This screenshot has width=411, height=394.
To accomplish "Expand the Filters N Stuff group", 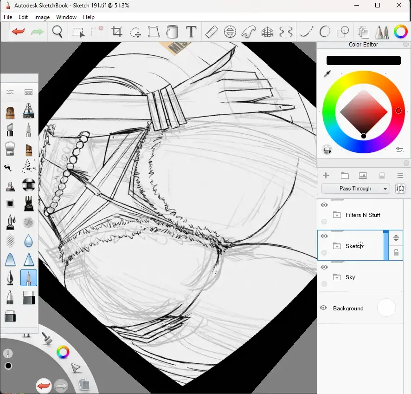I will 337,215.
